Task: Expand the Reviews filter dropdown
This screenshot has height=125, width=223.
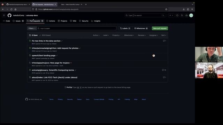Action: 142,35
